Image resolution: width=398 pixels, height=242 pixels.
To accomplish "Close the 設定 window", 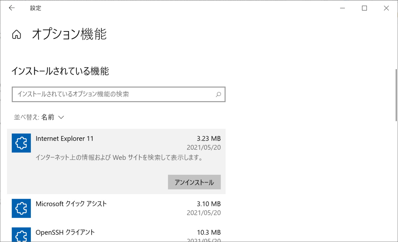I will tap(386, 8).
